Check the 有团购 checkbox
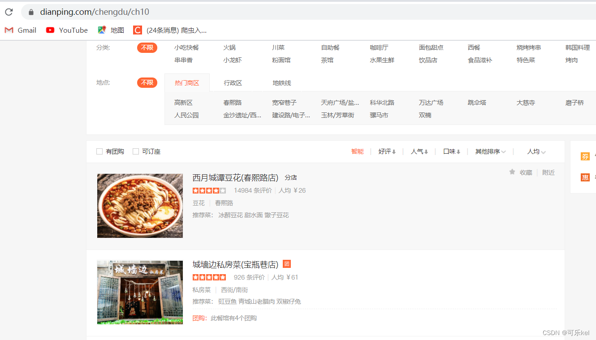The width and height of the screenshot is (596, 340). (x=99, y=151)
